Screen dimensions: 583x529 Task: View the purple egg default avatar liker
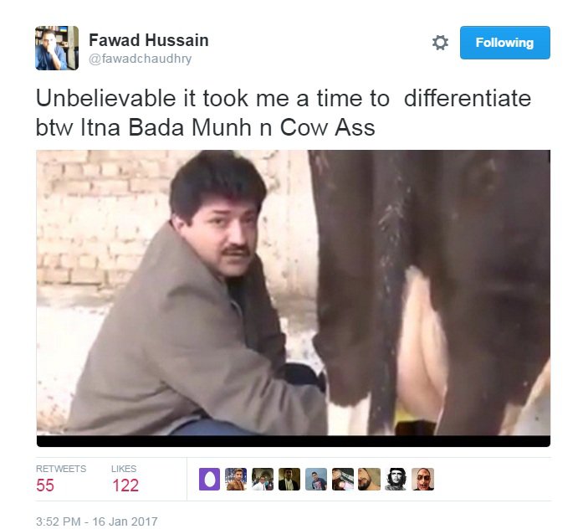pyautogui.click(x=209, y=479)
